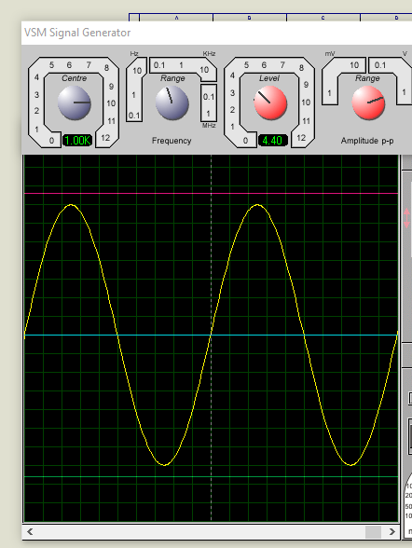This screenshot has height=548, width=412.
Task: Click the left scrollbar arrow
Action: 30,531
